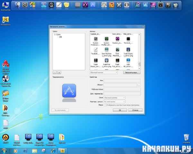
Task: Open the purple X dock icon
Action: point(85,5)
